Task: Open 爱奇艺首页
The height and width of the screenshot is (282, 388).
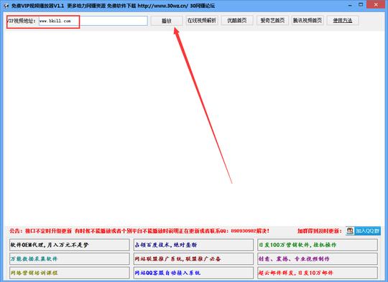Action: [272, 21]
